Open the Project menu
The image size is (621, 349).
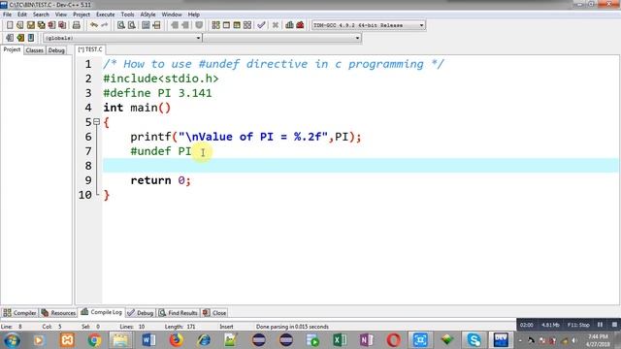(x=82, y=15)
